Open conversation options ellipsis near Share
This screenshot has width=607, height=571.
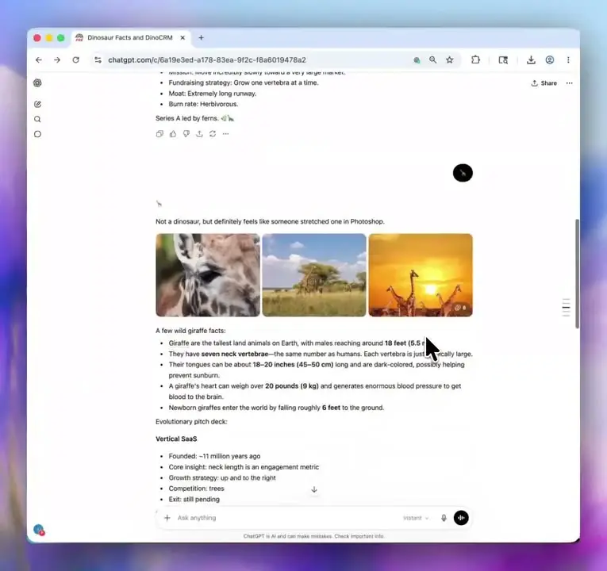(x=569, y=83)
